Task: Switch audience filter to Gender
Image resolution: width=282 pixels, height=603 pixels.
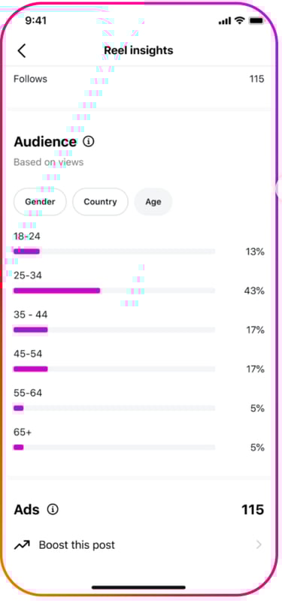Action: (x=40, y=201)
